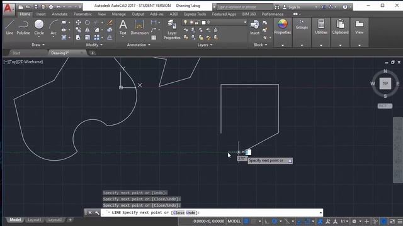
Task: Toggle drawing grid display in status bar
Action: (x=246, y=221)
